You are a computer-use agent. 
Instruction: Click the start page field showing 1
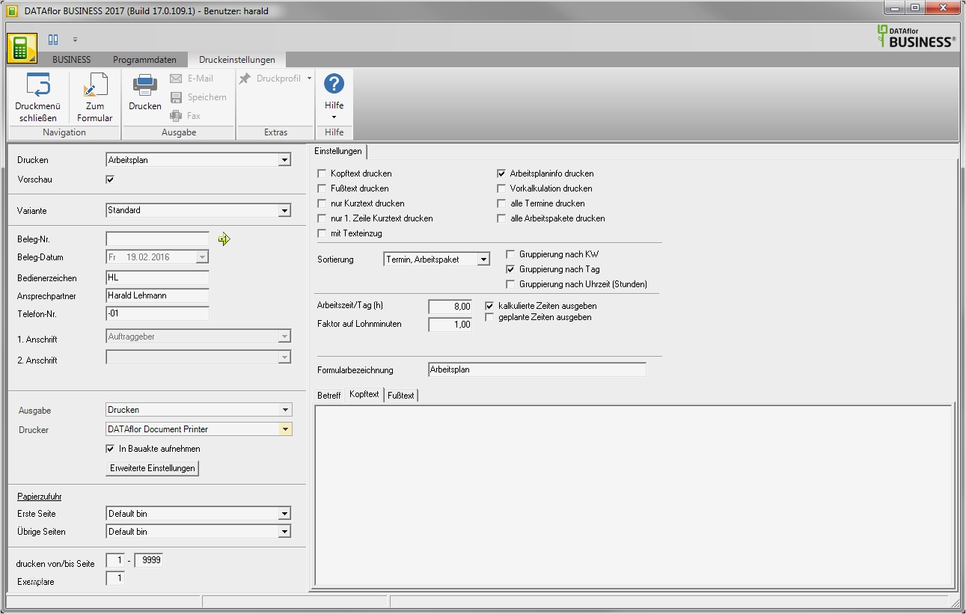coord(116,560)
